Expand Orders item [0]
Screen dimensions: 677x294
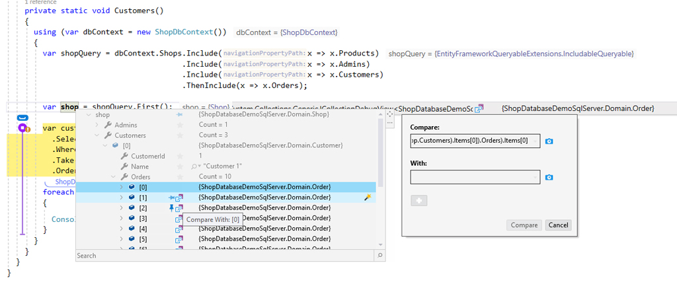pyautogui.click(x=122, y=188)
